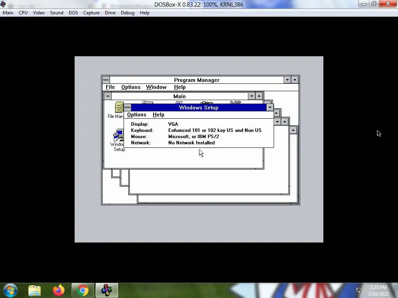Open Program Manager Options menu

click(131, 87)
